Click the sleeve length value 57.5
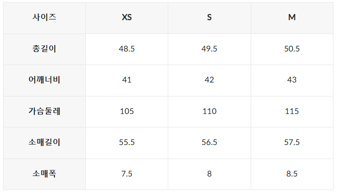The image size is (337, 193). [x=292, y=142]
